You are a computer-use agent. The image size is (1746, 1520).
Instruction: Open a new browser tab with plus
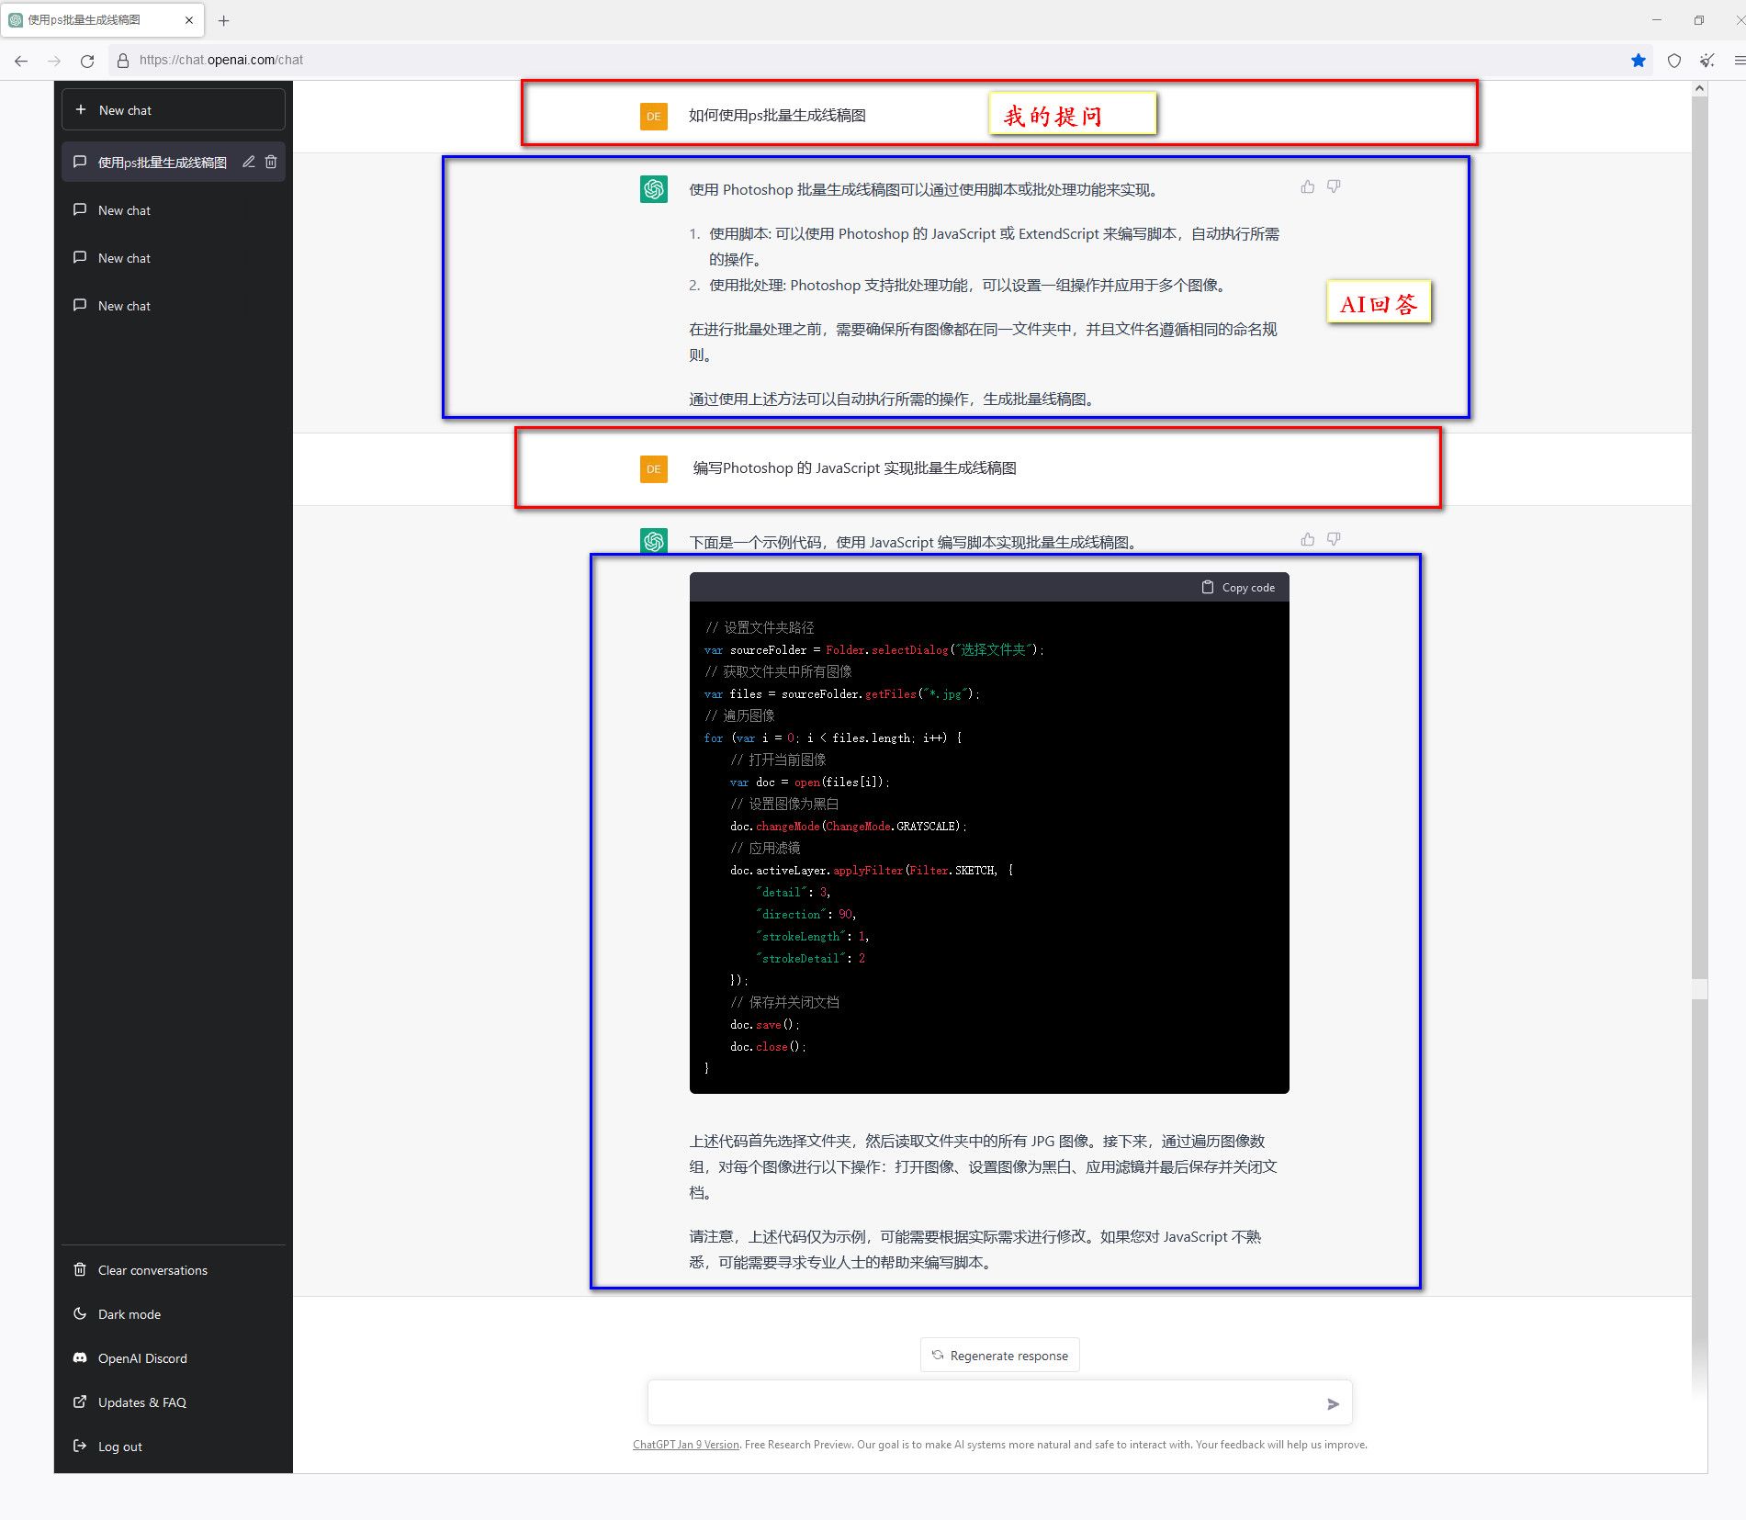(x=223, y=20)
